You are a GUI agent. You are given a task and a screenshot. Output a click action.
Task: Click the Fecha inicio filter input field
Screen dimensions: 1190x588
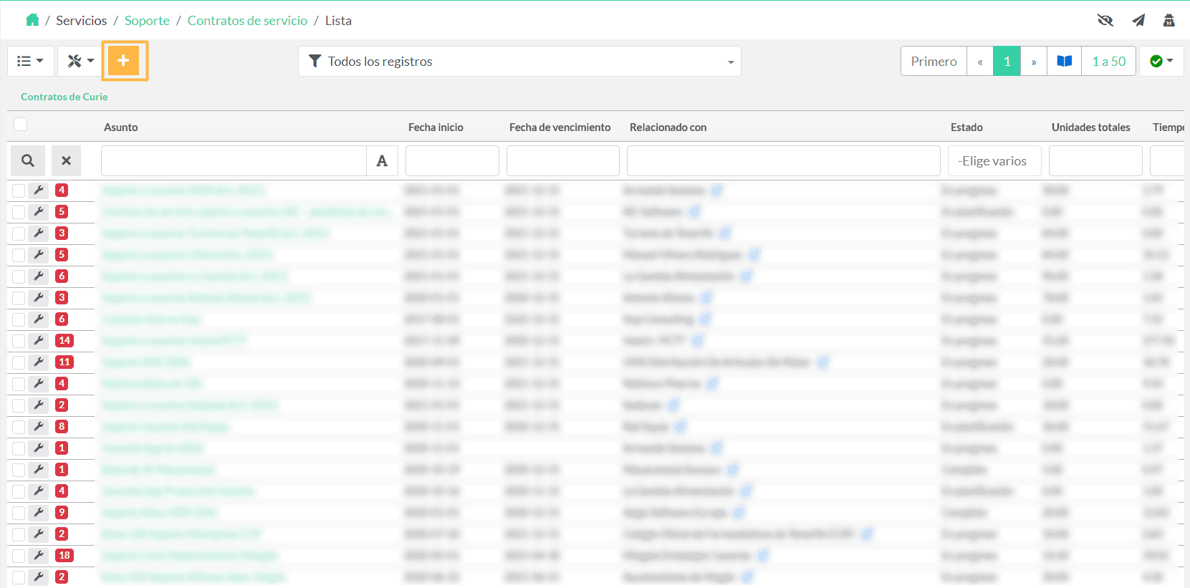point(452,160)
